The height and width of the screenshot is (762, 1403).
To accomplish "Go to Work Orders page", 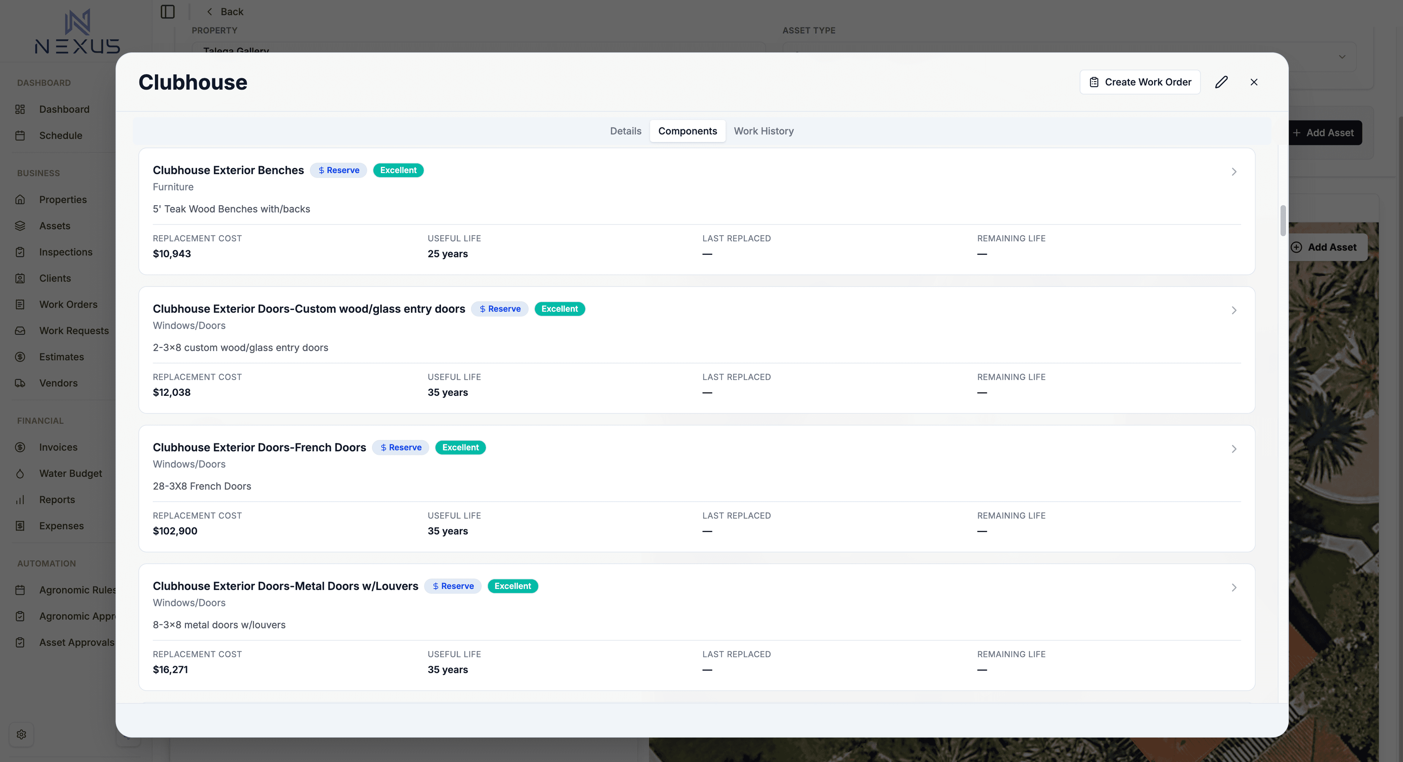I will coord(68,304).
